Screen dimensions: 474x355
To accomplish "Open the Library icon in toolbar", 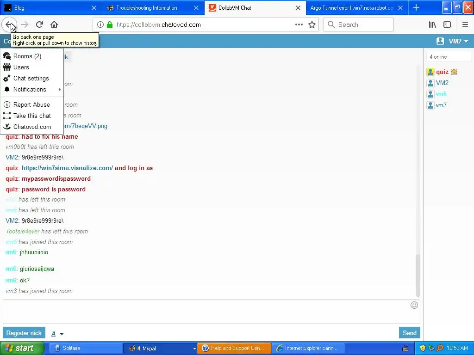I will [432, 25].
